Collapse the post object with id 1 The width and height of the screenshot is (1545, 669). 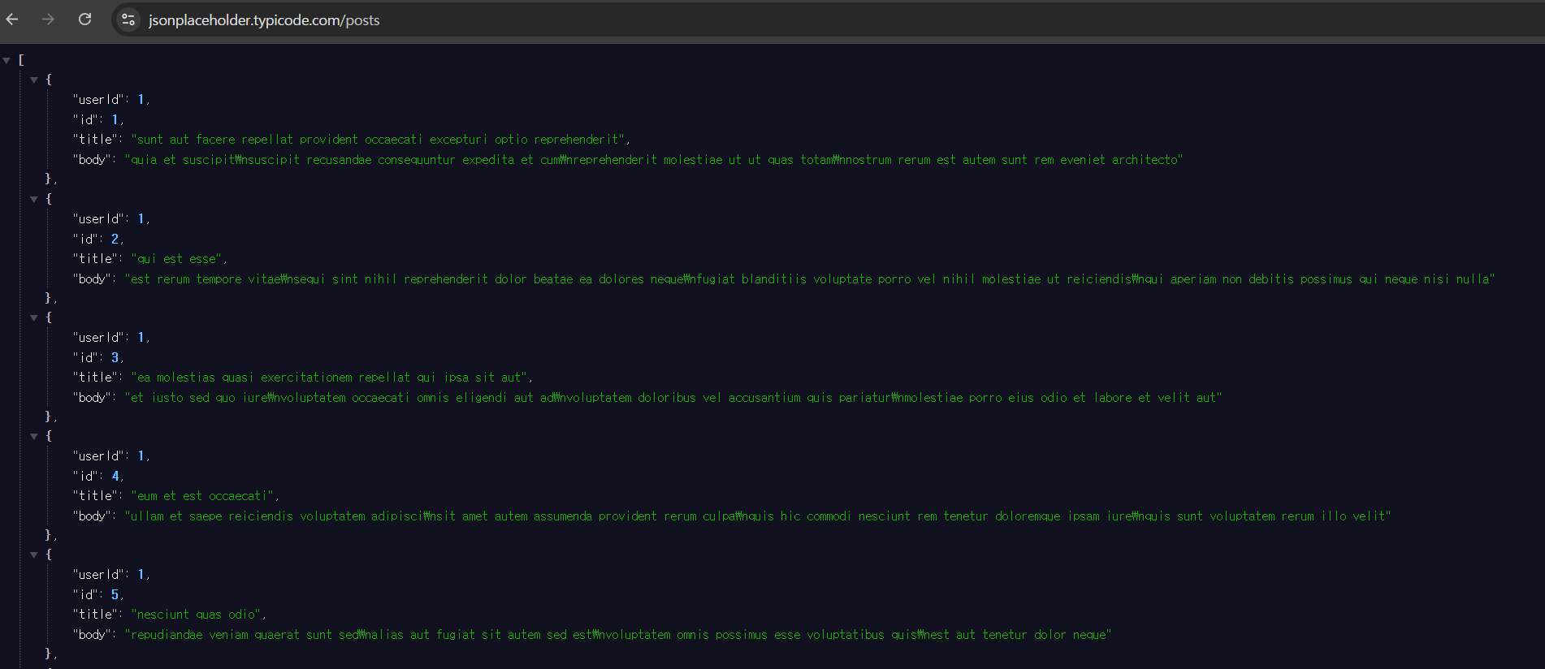34,80
